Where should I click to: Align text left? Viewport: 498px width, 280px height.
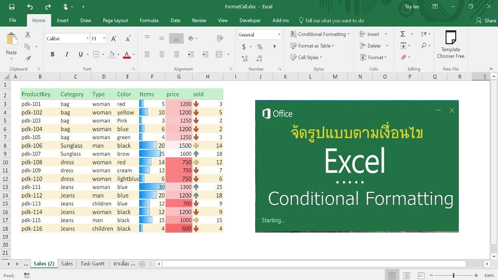click(147, 54)
